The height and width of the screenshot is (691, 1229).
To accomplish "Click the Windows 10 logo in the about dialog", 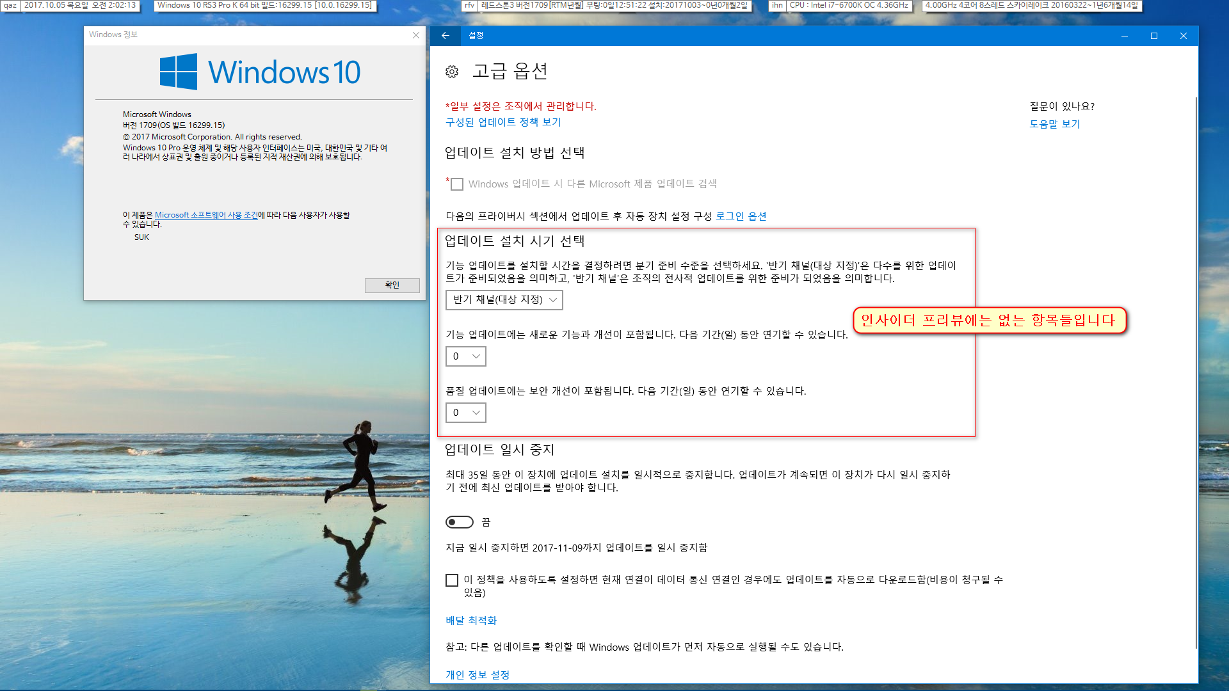I will tap(260, 72).
